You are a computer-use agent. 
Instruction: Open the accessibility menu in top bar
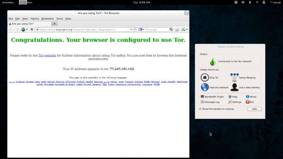pos(236,2)
